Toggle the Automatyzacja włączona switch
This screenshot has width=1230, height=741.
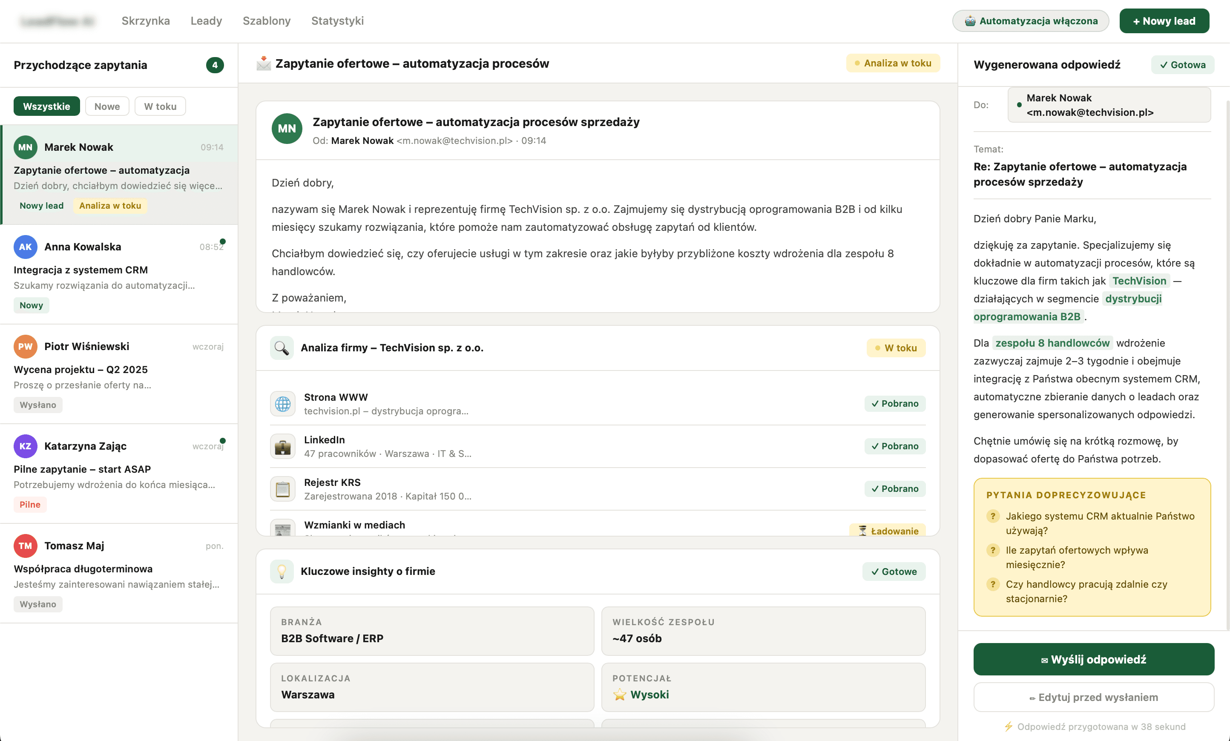[x=1030, y=20]
